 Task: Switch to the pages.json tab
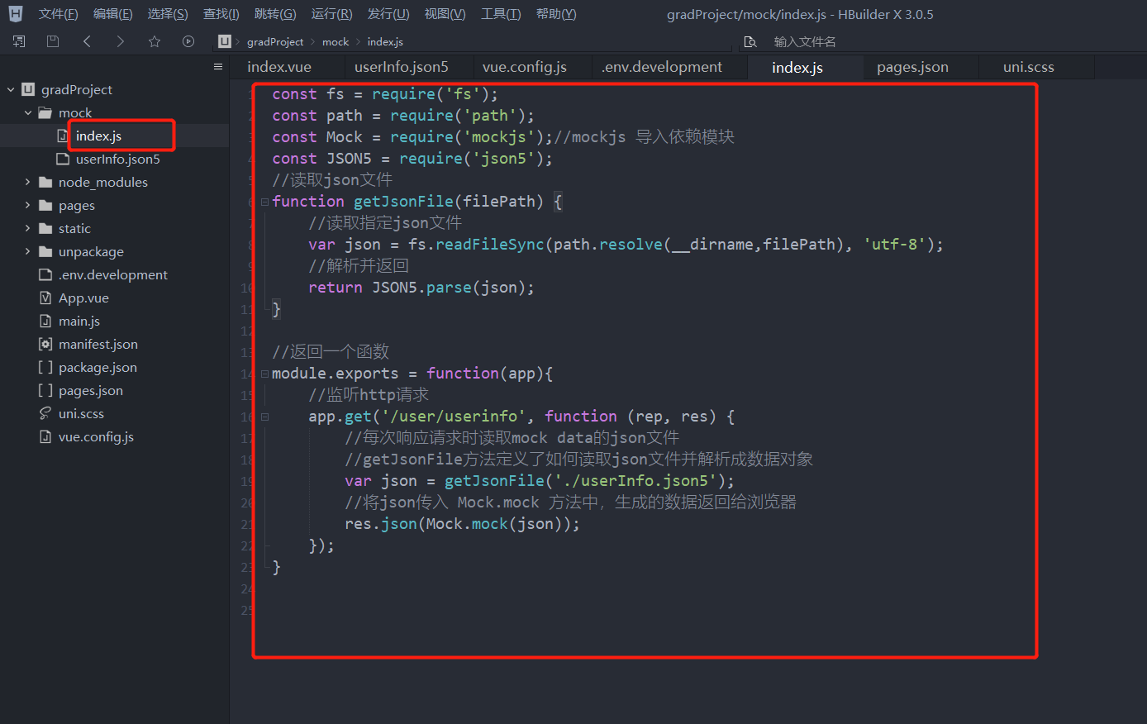[912, 67]
